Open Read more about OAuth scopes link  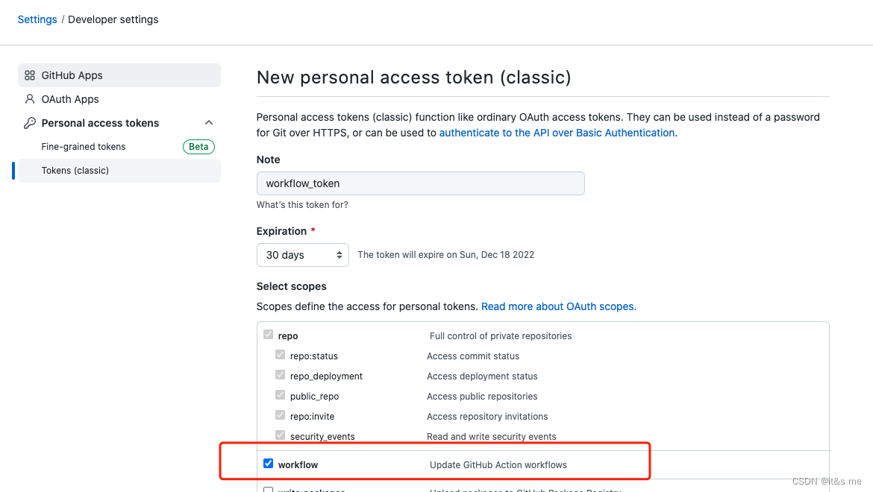click(558, 307)
